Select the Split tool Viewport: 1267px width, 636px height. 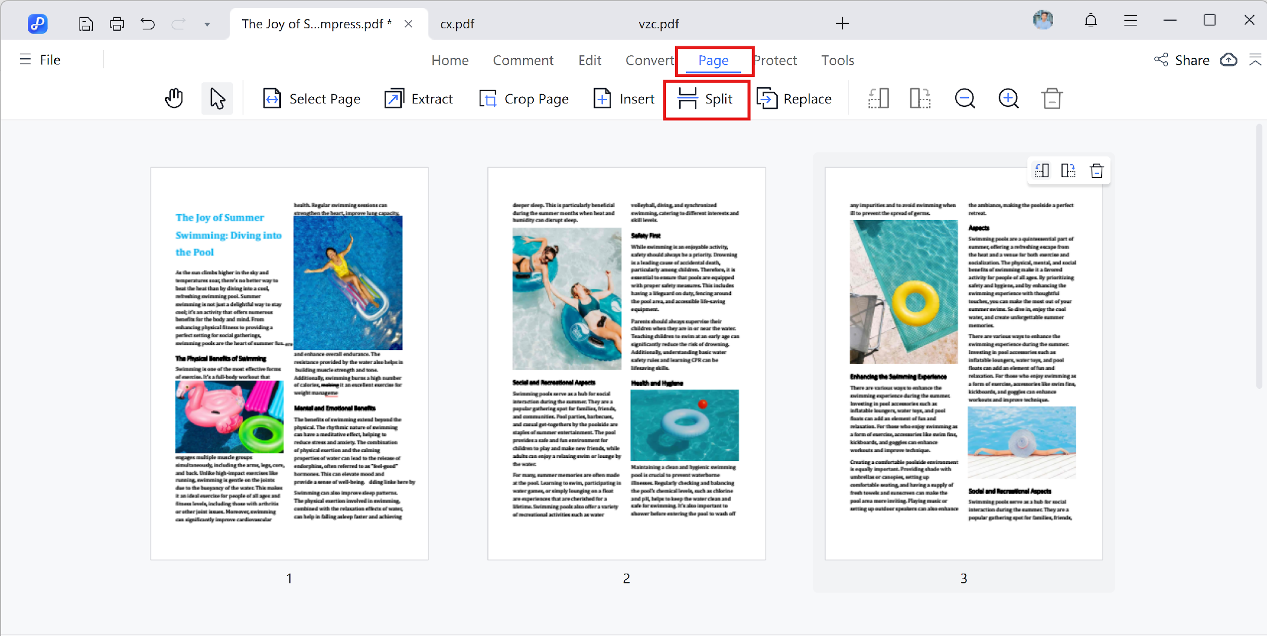pos(706,99)
